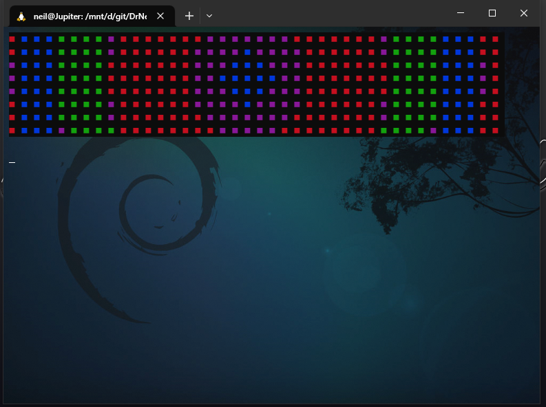This screenshot has width=546, height=407.
Task: Click the Linux penguin tab icon
Action: 21,16
